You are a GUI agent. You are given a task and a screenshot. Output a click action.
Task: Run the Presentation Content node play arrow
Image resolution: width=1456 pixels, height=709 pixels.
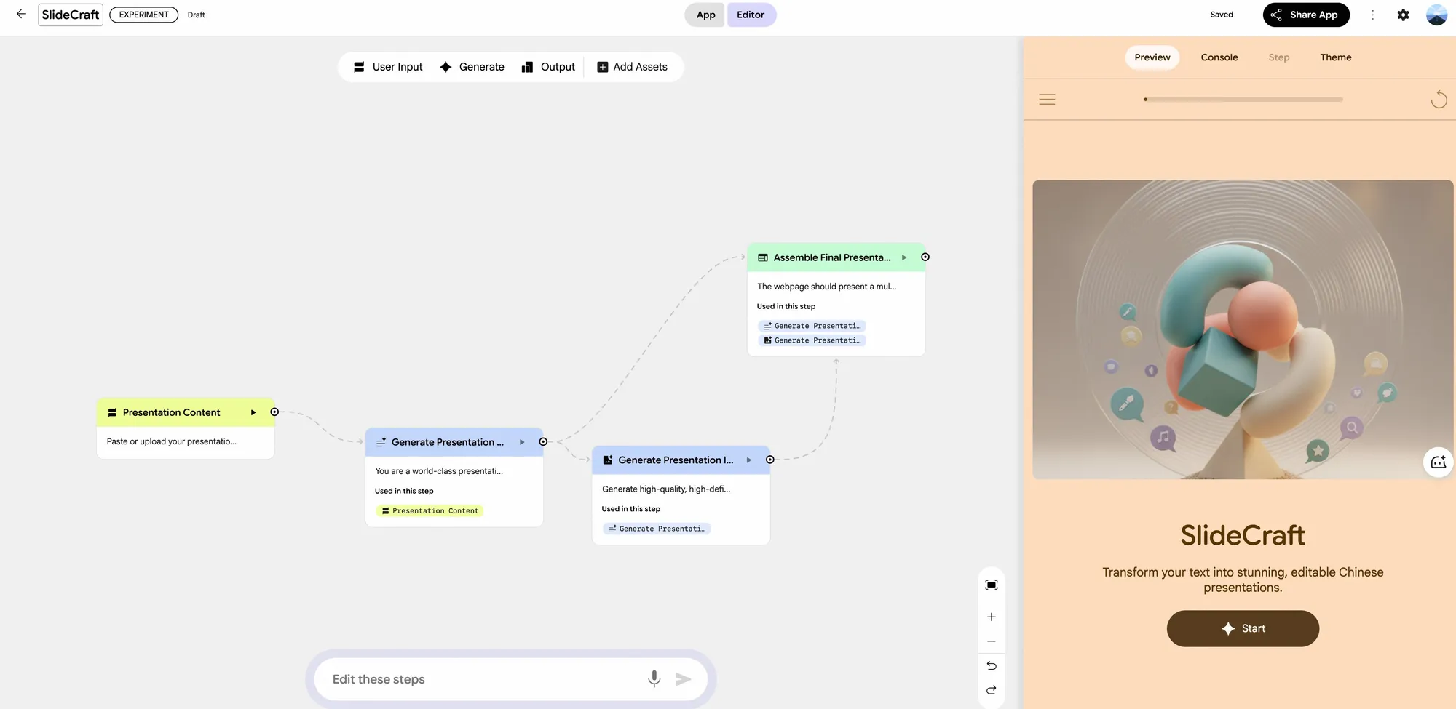click(253, 412)
